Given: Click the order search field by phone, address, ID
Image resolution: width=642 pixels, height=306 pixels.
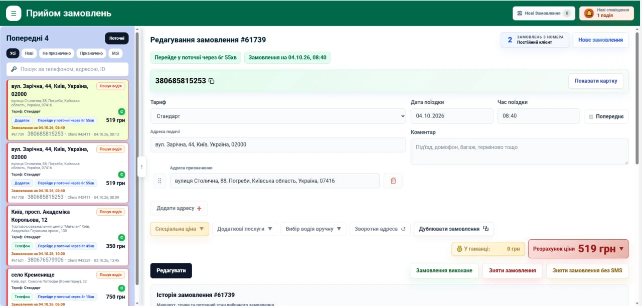Looking at the screenshot, I should 67,69.
